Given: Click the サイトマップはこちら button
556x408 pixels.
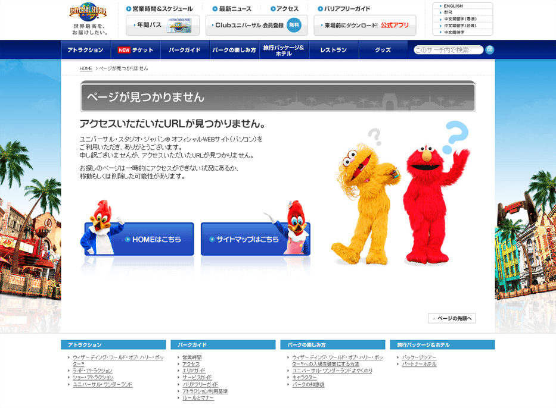Looking at the screenshot, I should pyautogui.click(x=255, y=239).
